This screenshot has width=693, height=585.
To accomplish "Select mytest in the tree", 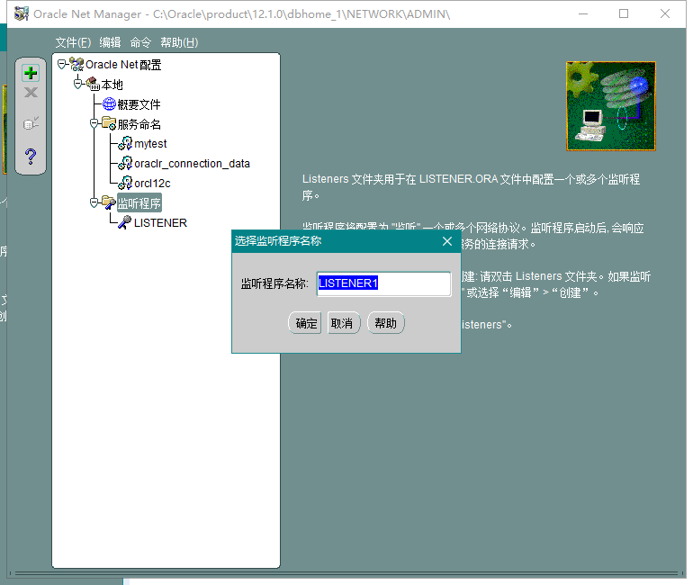I will coord(150,144).
